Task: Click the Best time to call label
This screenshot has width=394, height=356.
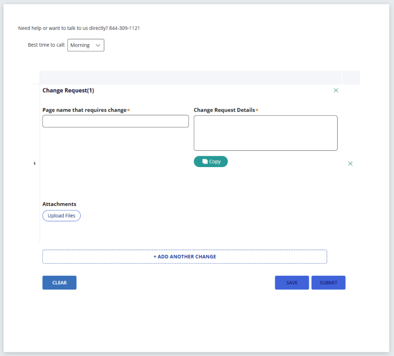Action: click(x=47, y=45)
